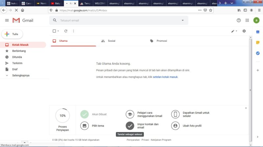This screenshot has width=263, height=147.
Task: Stop loading the page
Action: (x=16, y=10)
